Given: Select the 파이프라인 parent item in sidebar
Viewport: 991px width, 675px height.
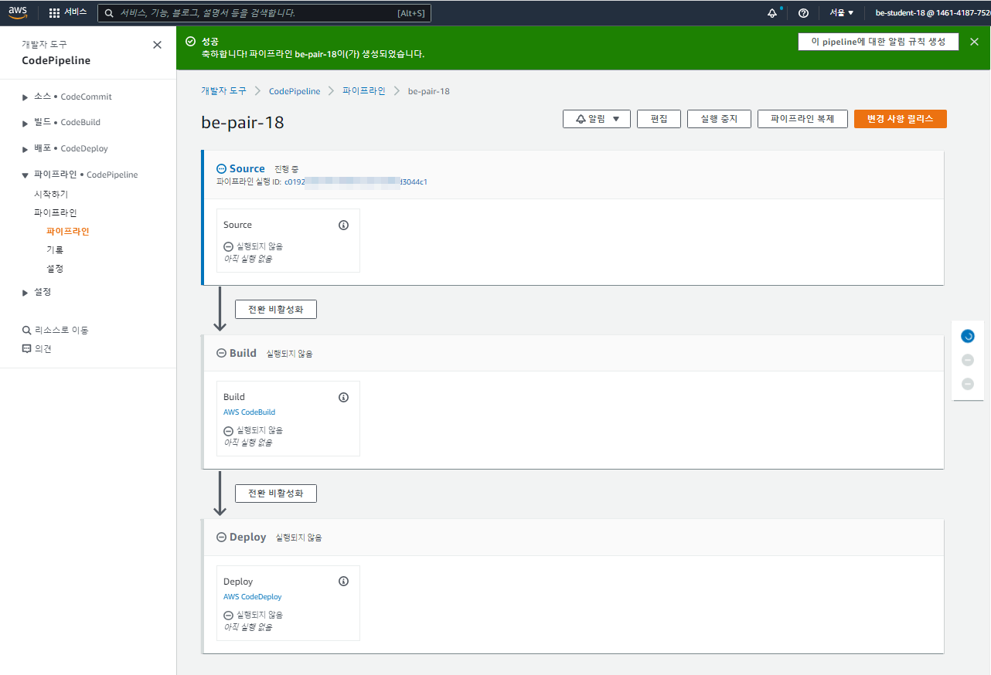Looking at the screenshot, I should [x=55, y=212].
